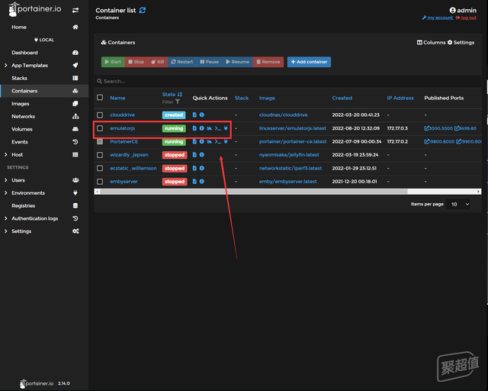Expand the Authentication logs sidebar section
This screenshot has width=488, height=391.
point(6,218)
